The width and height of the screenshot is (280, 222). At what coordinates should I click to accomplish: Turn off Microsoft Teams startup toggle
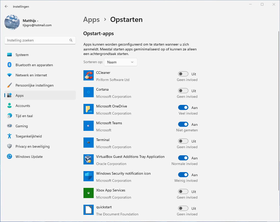click(x=183, y=124)
